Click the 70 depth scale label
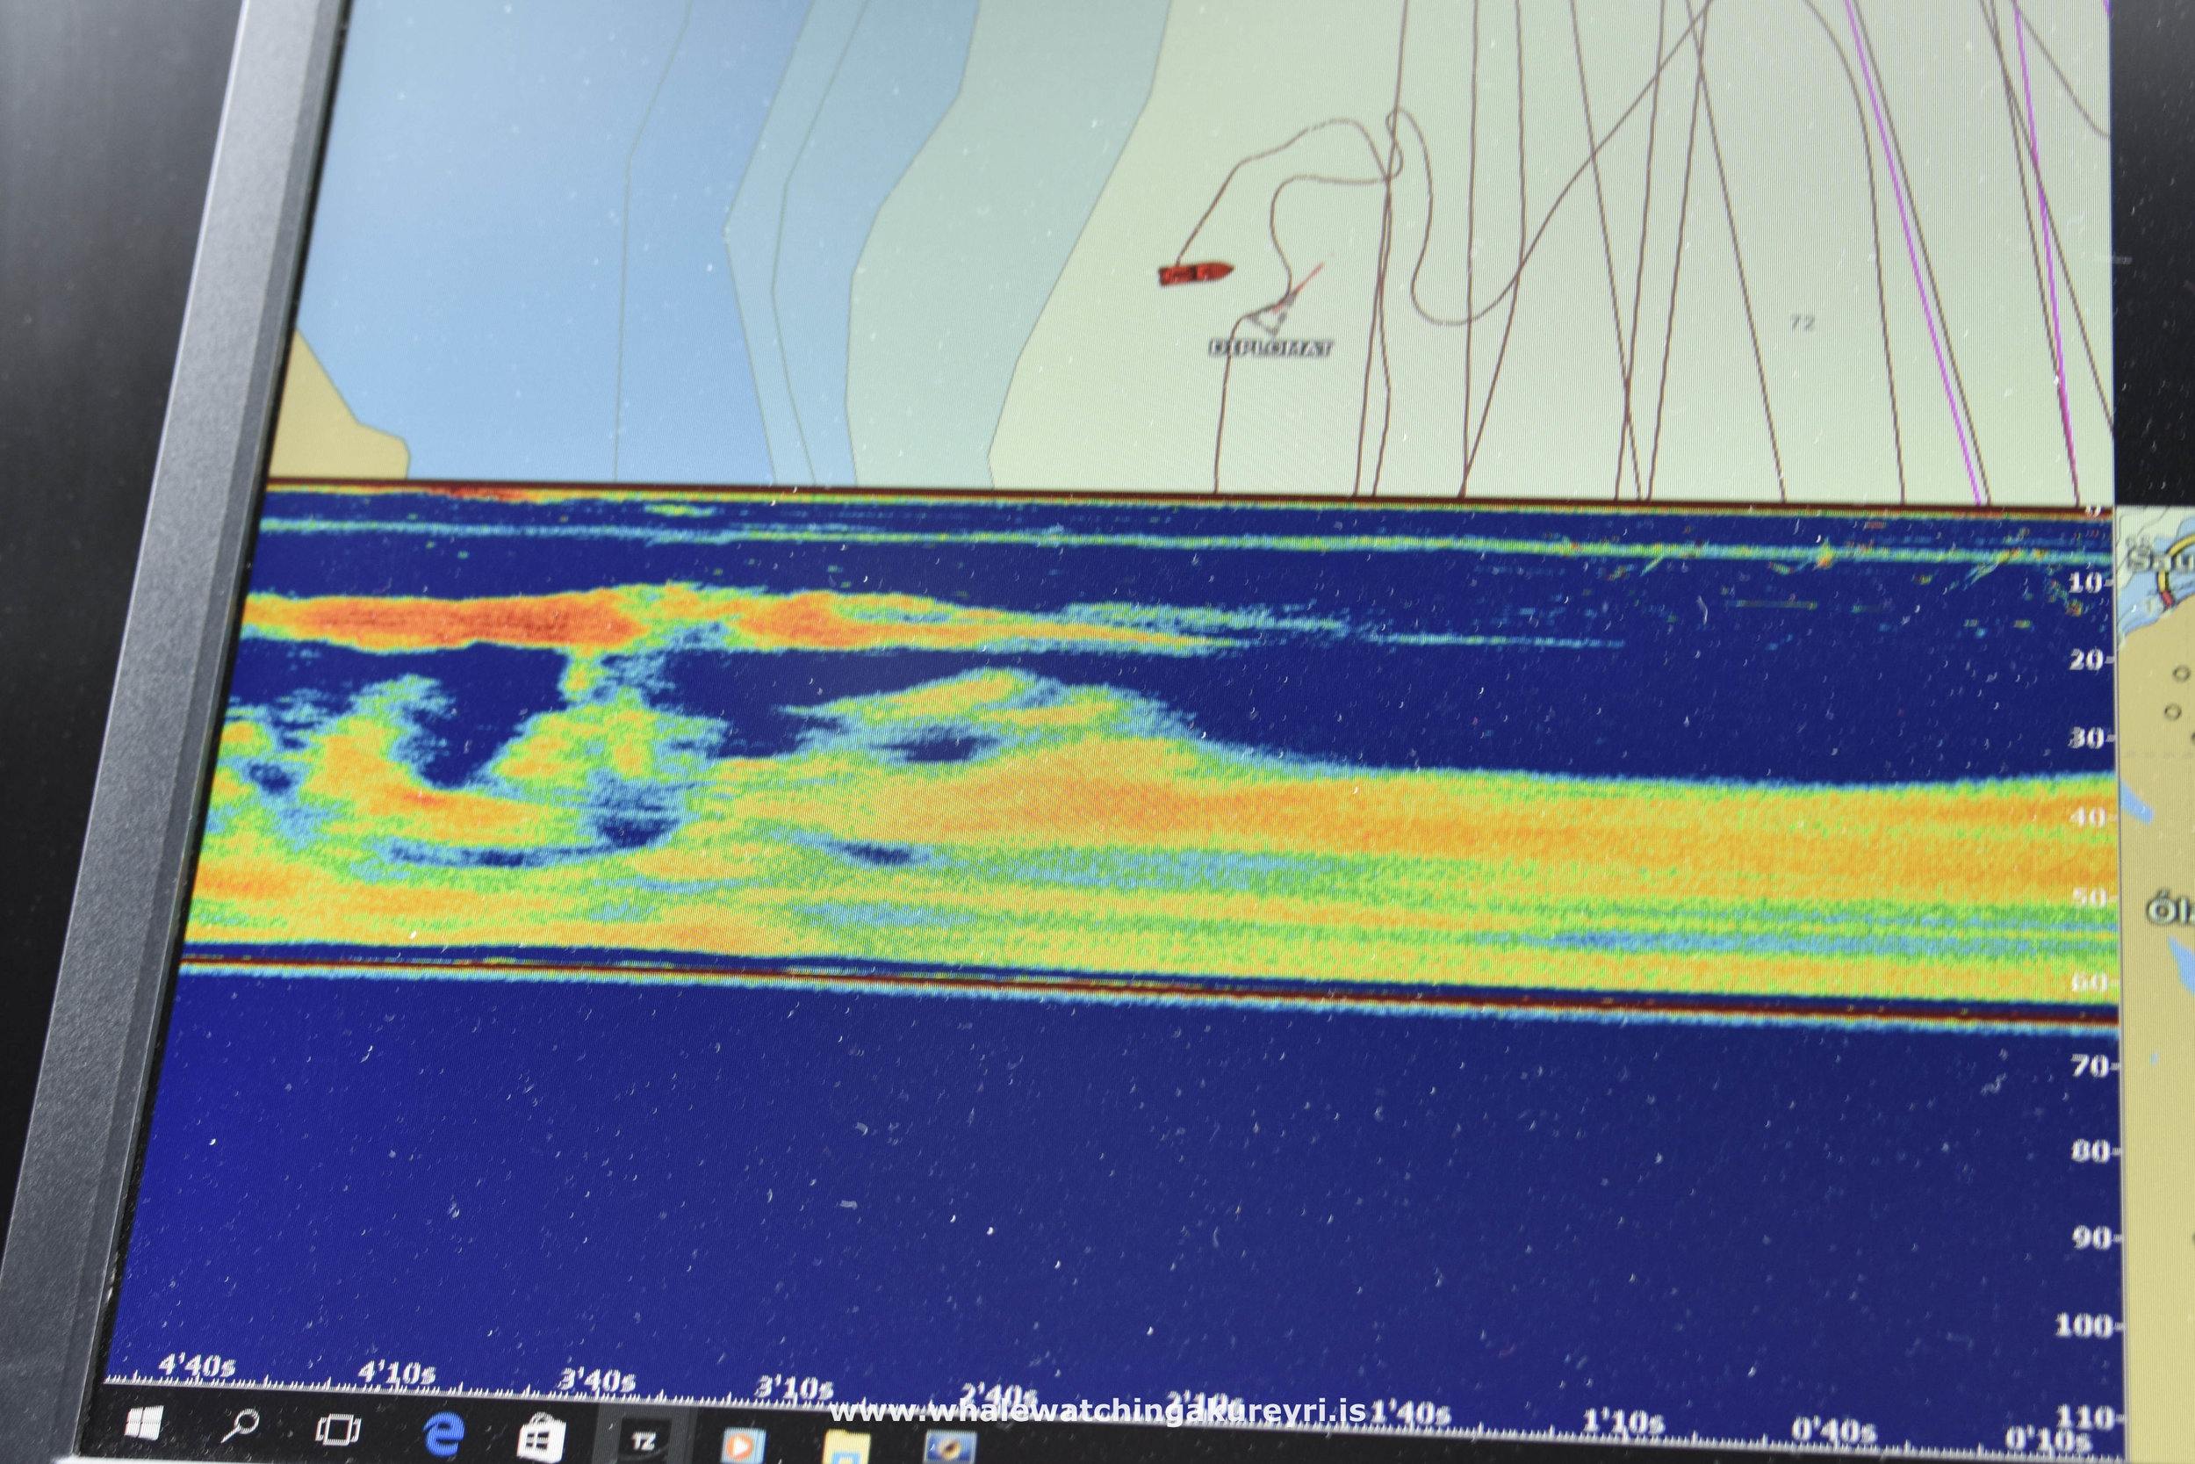This screenshot has width=2195, height=1464. [x=2090, y=1065]
